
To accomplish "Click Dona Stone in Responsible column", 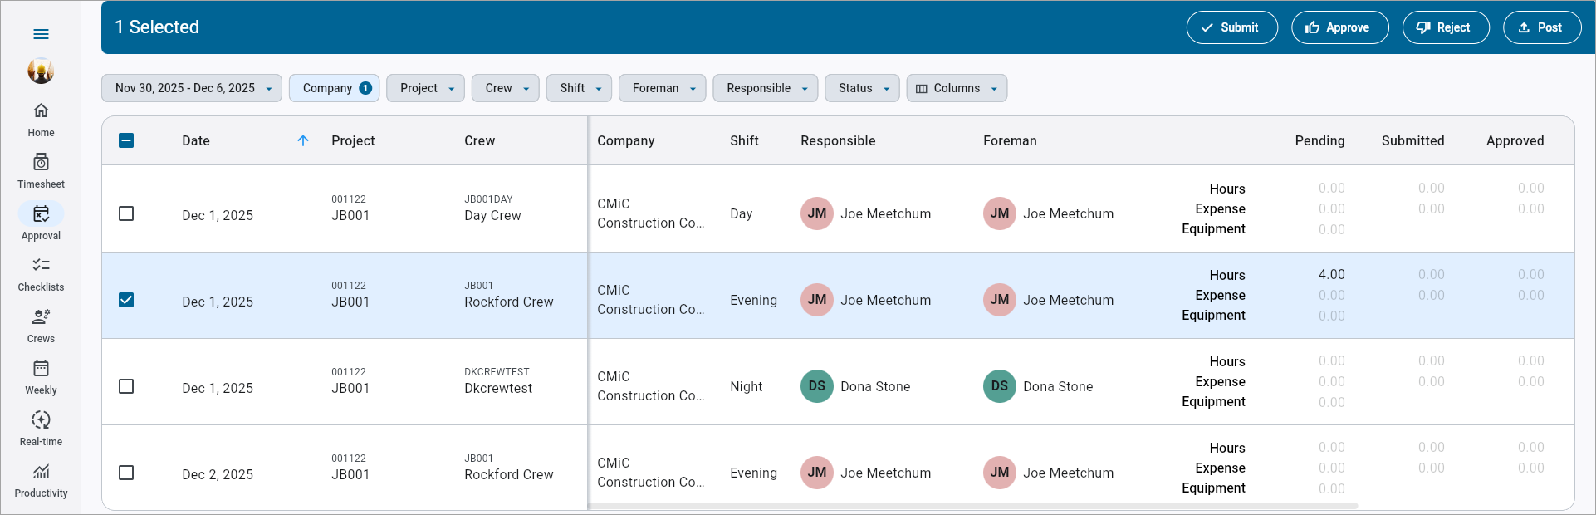I will 875,386.
